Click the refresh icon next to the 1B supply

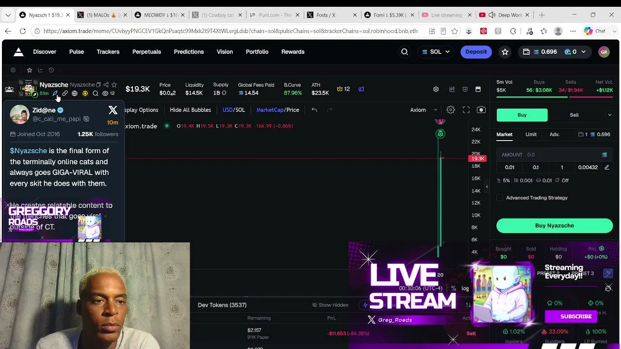224,93
